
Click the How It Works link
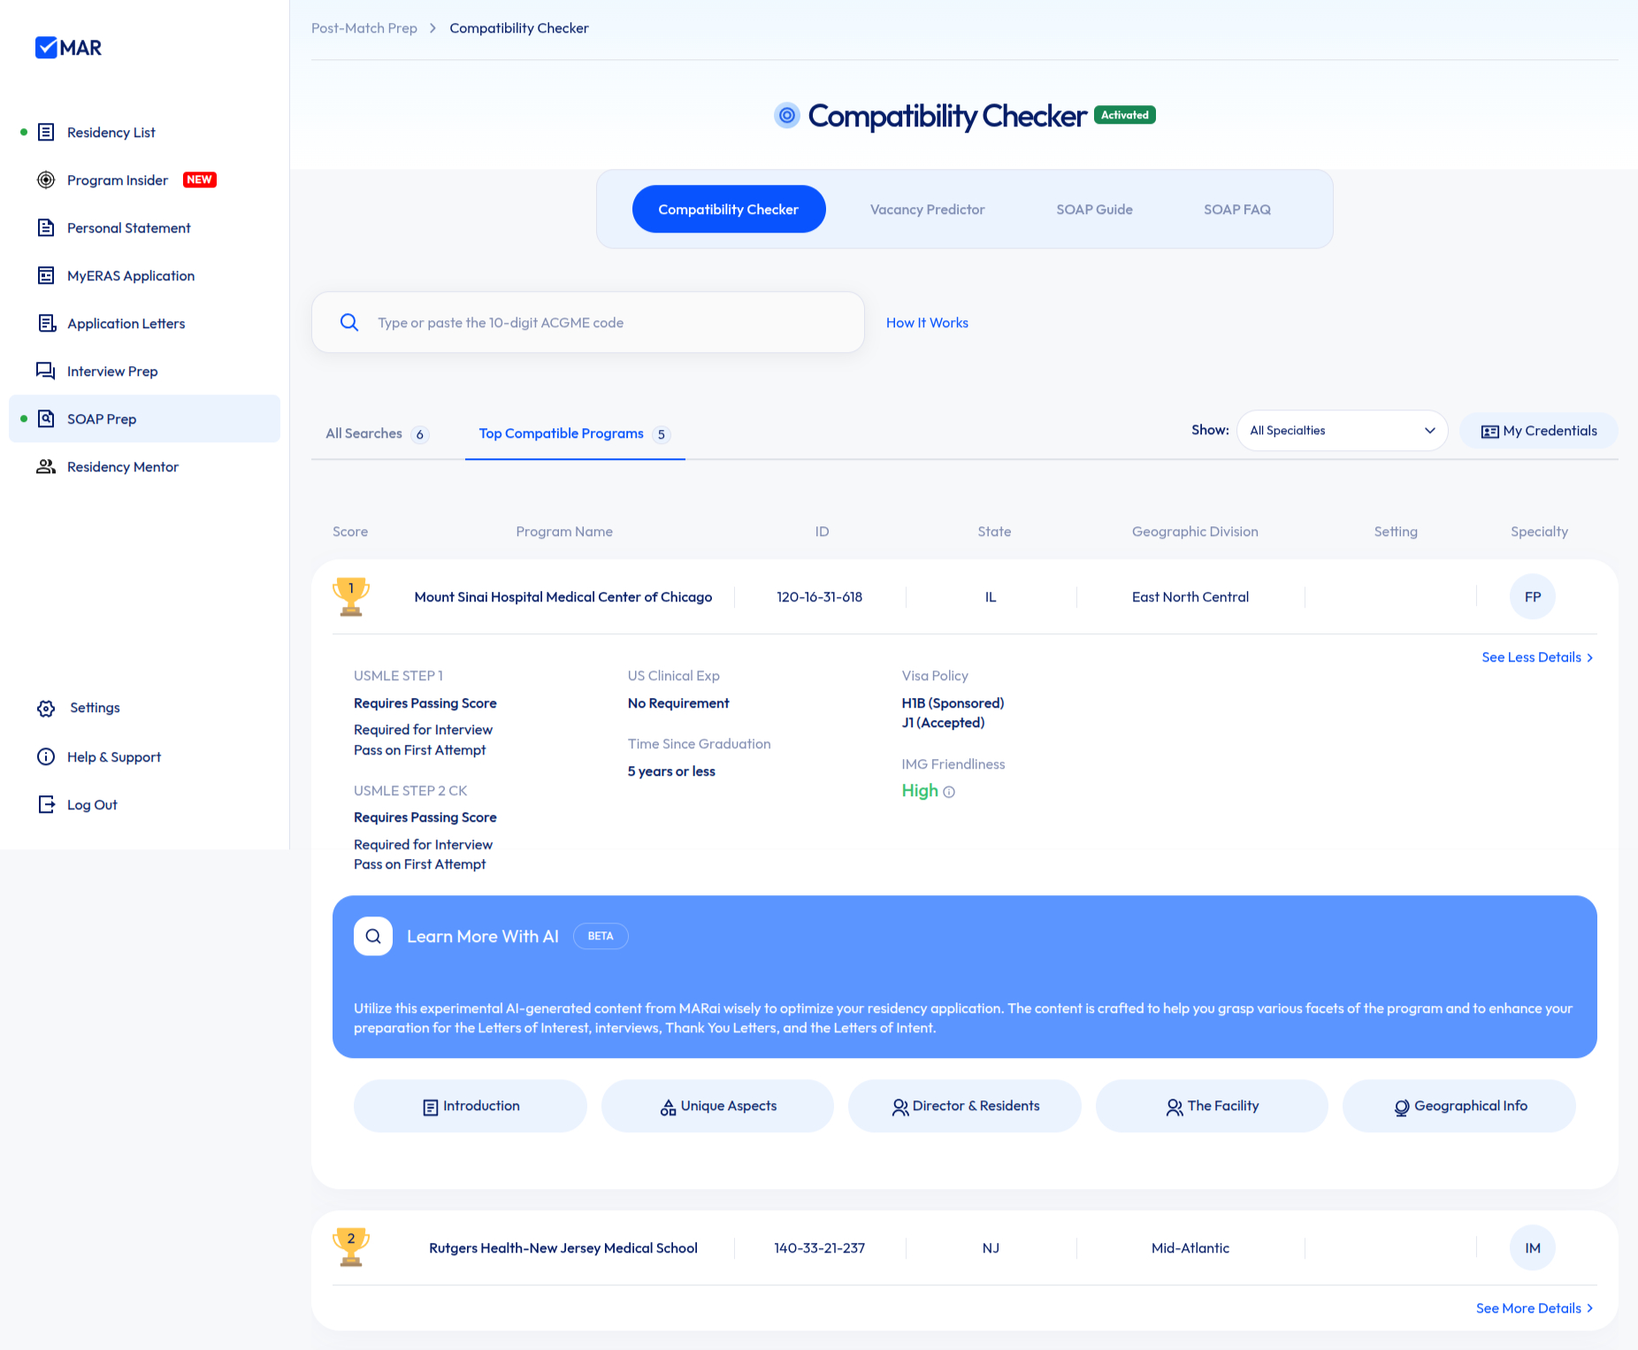(x=927, y=322)
